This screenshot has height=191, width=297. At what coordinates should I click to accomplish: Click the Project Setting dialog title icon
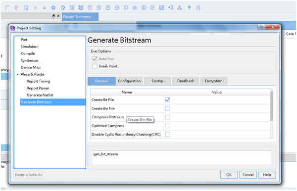[13, 28]
